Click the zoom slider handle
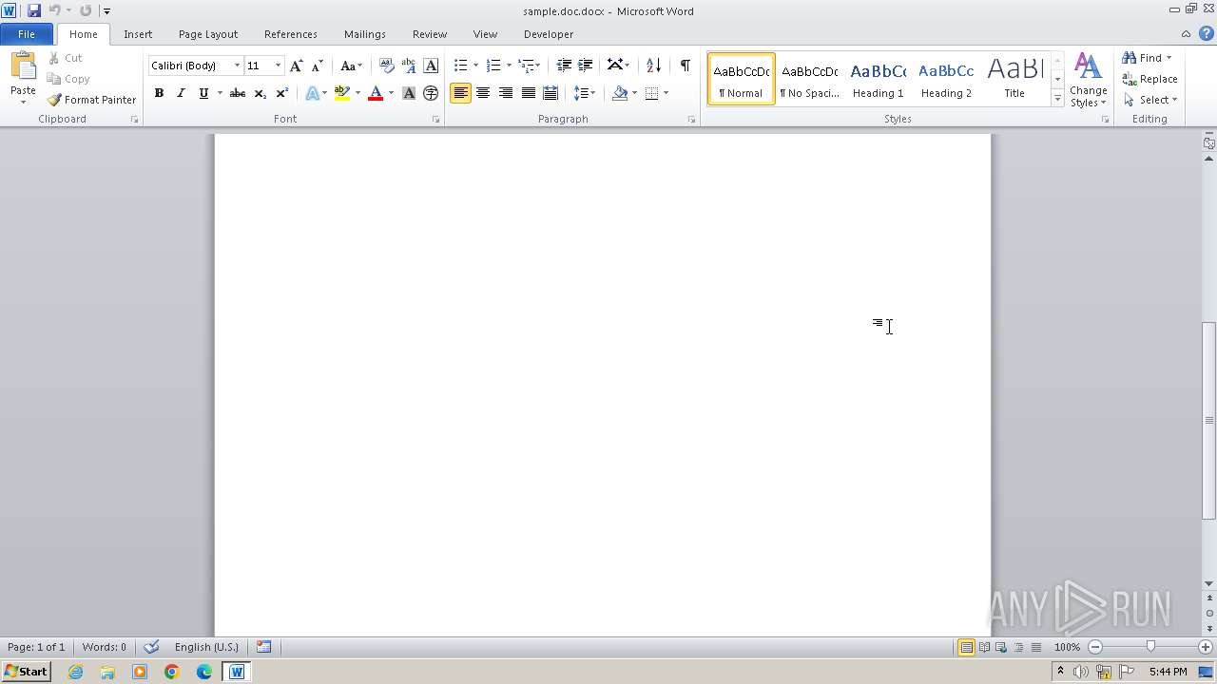 point(1150,647)
